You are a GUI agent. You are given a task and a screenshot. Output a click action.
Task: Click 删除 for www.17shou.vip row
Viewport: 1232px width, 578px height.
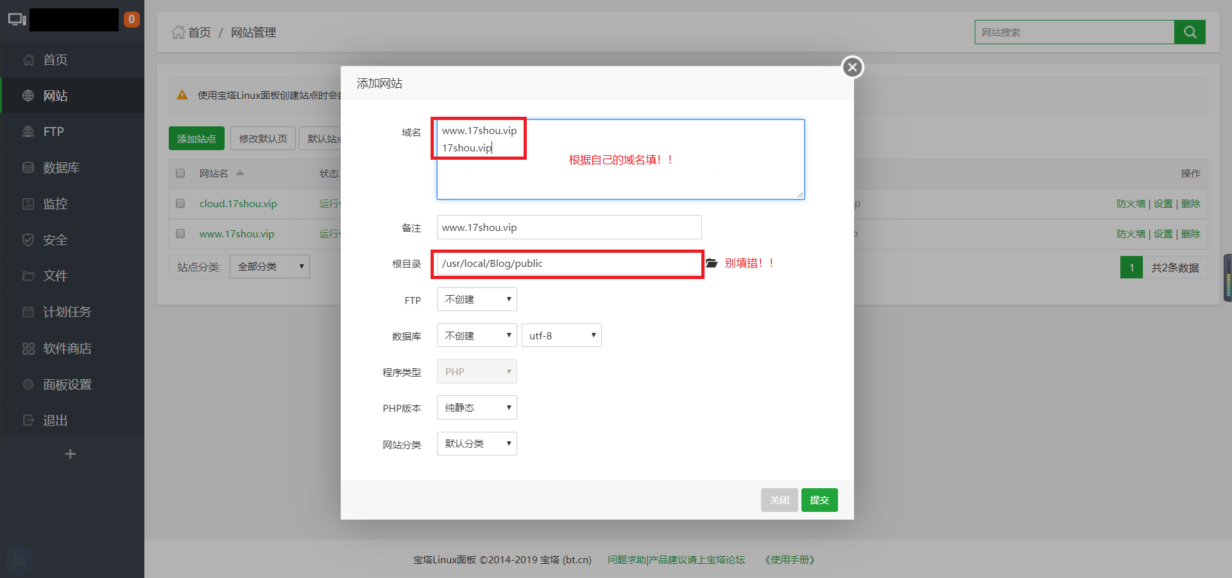point(1190,234)
